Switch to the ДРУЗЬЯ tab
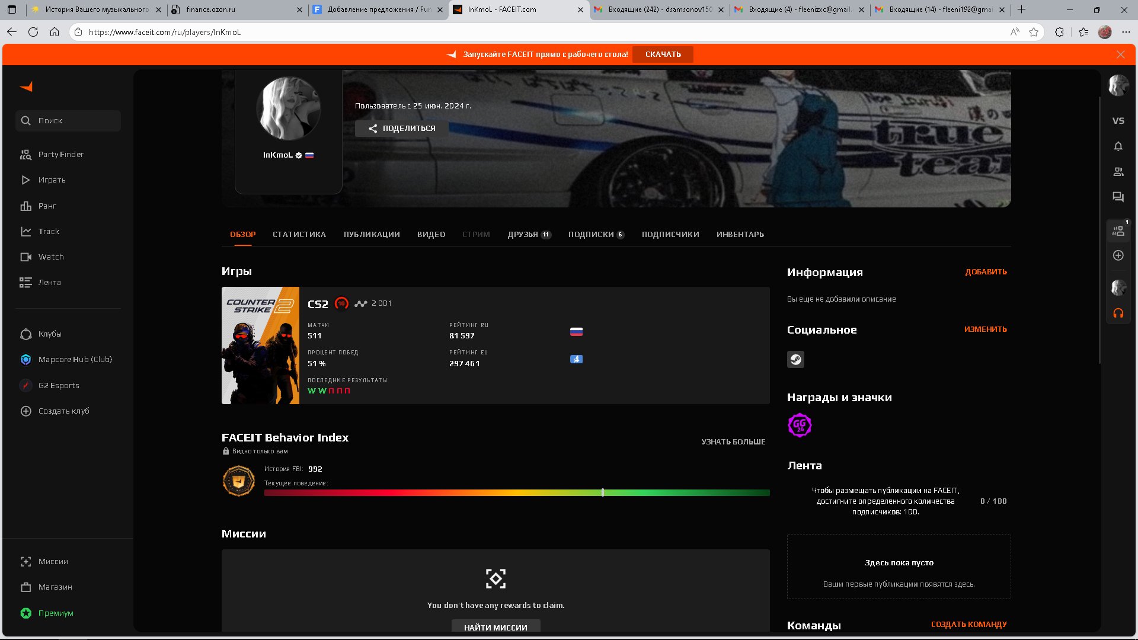1138x640 pixels. coord(525,234)
